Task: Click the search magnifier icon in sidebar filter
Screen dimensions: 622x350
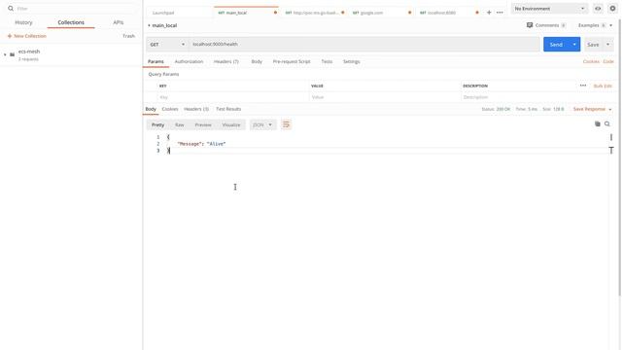Action: (x=11, y=9)
